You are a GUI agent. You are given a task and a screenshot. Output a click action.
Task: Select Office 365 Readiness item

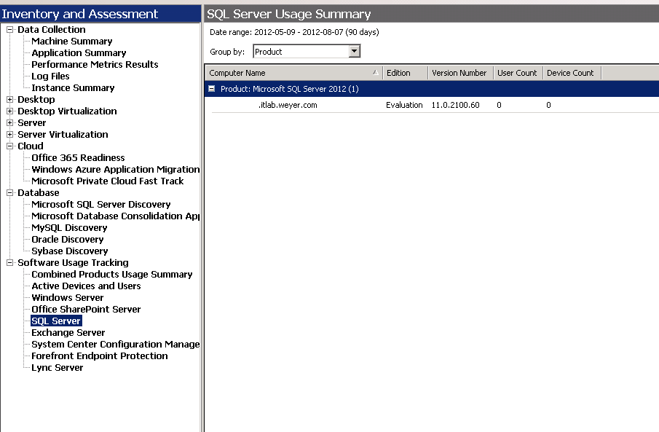tap(78, 158)
